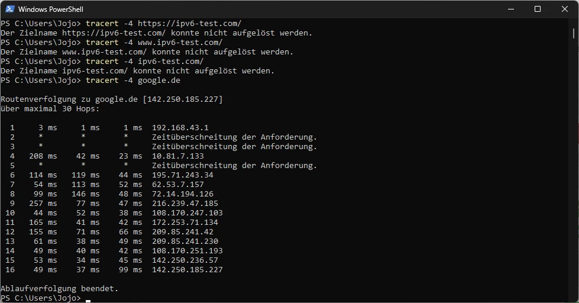Click the first tracert https://ipv6-test.com/ command
This screenshot has height=303, width=579.
[164, 23]
